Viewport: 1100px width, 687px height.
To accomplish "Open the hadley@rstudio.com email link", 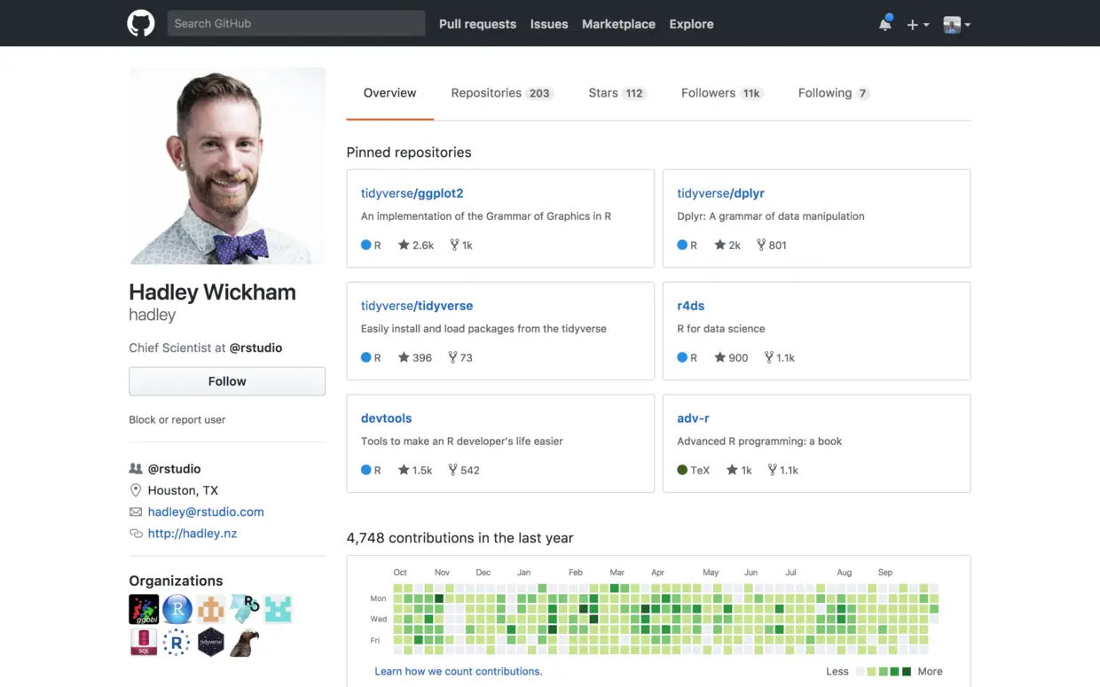I will [x=206, y=511].
